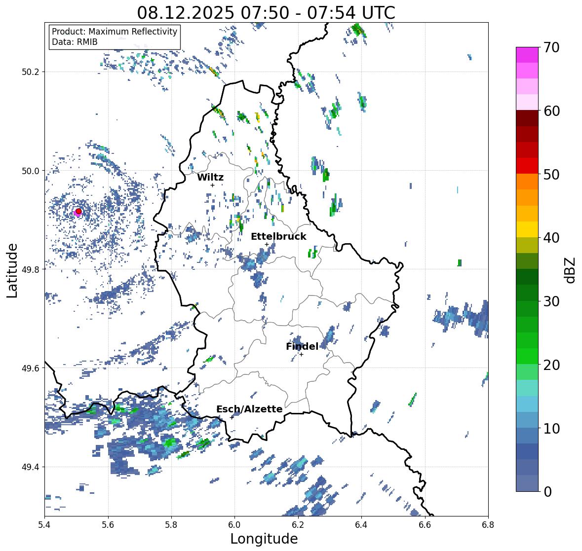Click the 49.8 latitude tick label
582x551 pixels.
click(x=32, y=269)
